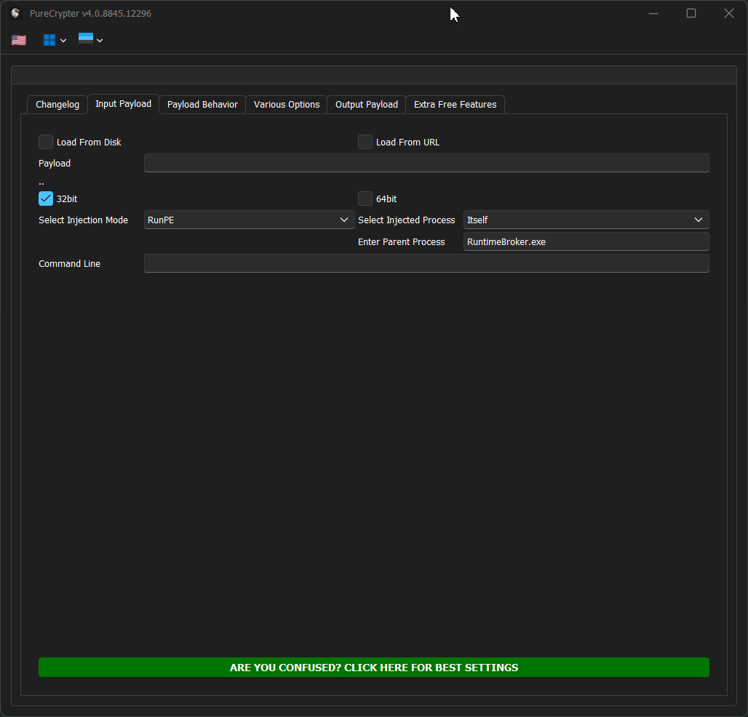This screenshot has height=717, width=748.
Task: Click the Enter Parent Process label
Action: point(401,242)
